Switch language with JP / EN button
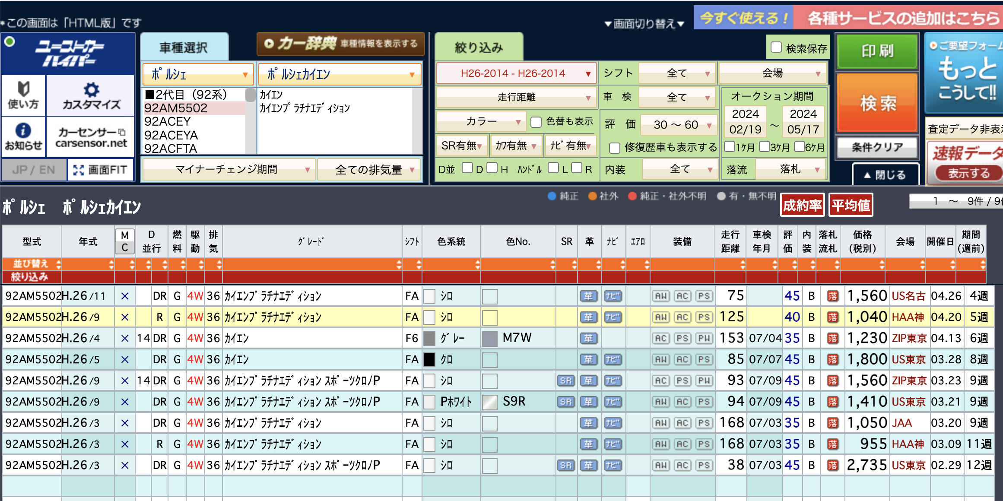Screen dimensions: 1003x501 coord(34,170)
